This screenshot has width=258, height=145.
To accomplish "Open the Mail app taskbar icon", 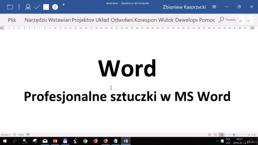I will [45, 141].
